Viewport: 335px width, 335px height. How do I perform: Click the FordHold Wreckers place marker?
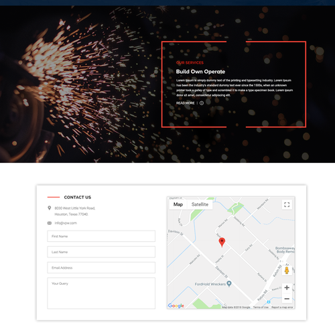click(x=229, y=283)
